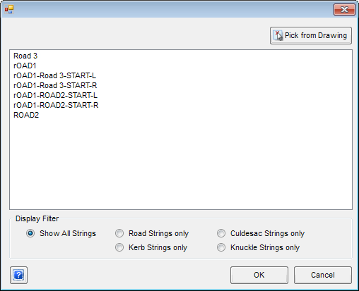Select the Show All Strings radio button
The width and height of the screenshot is (359, 291).
[x=30, y=233]
